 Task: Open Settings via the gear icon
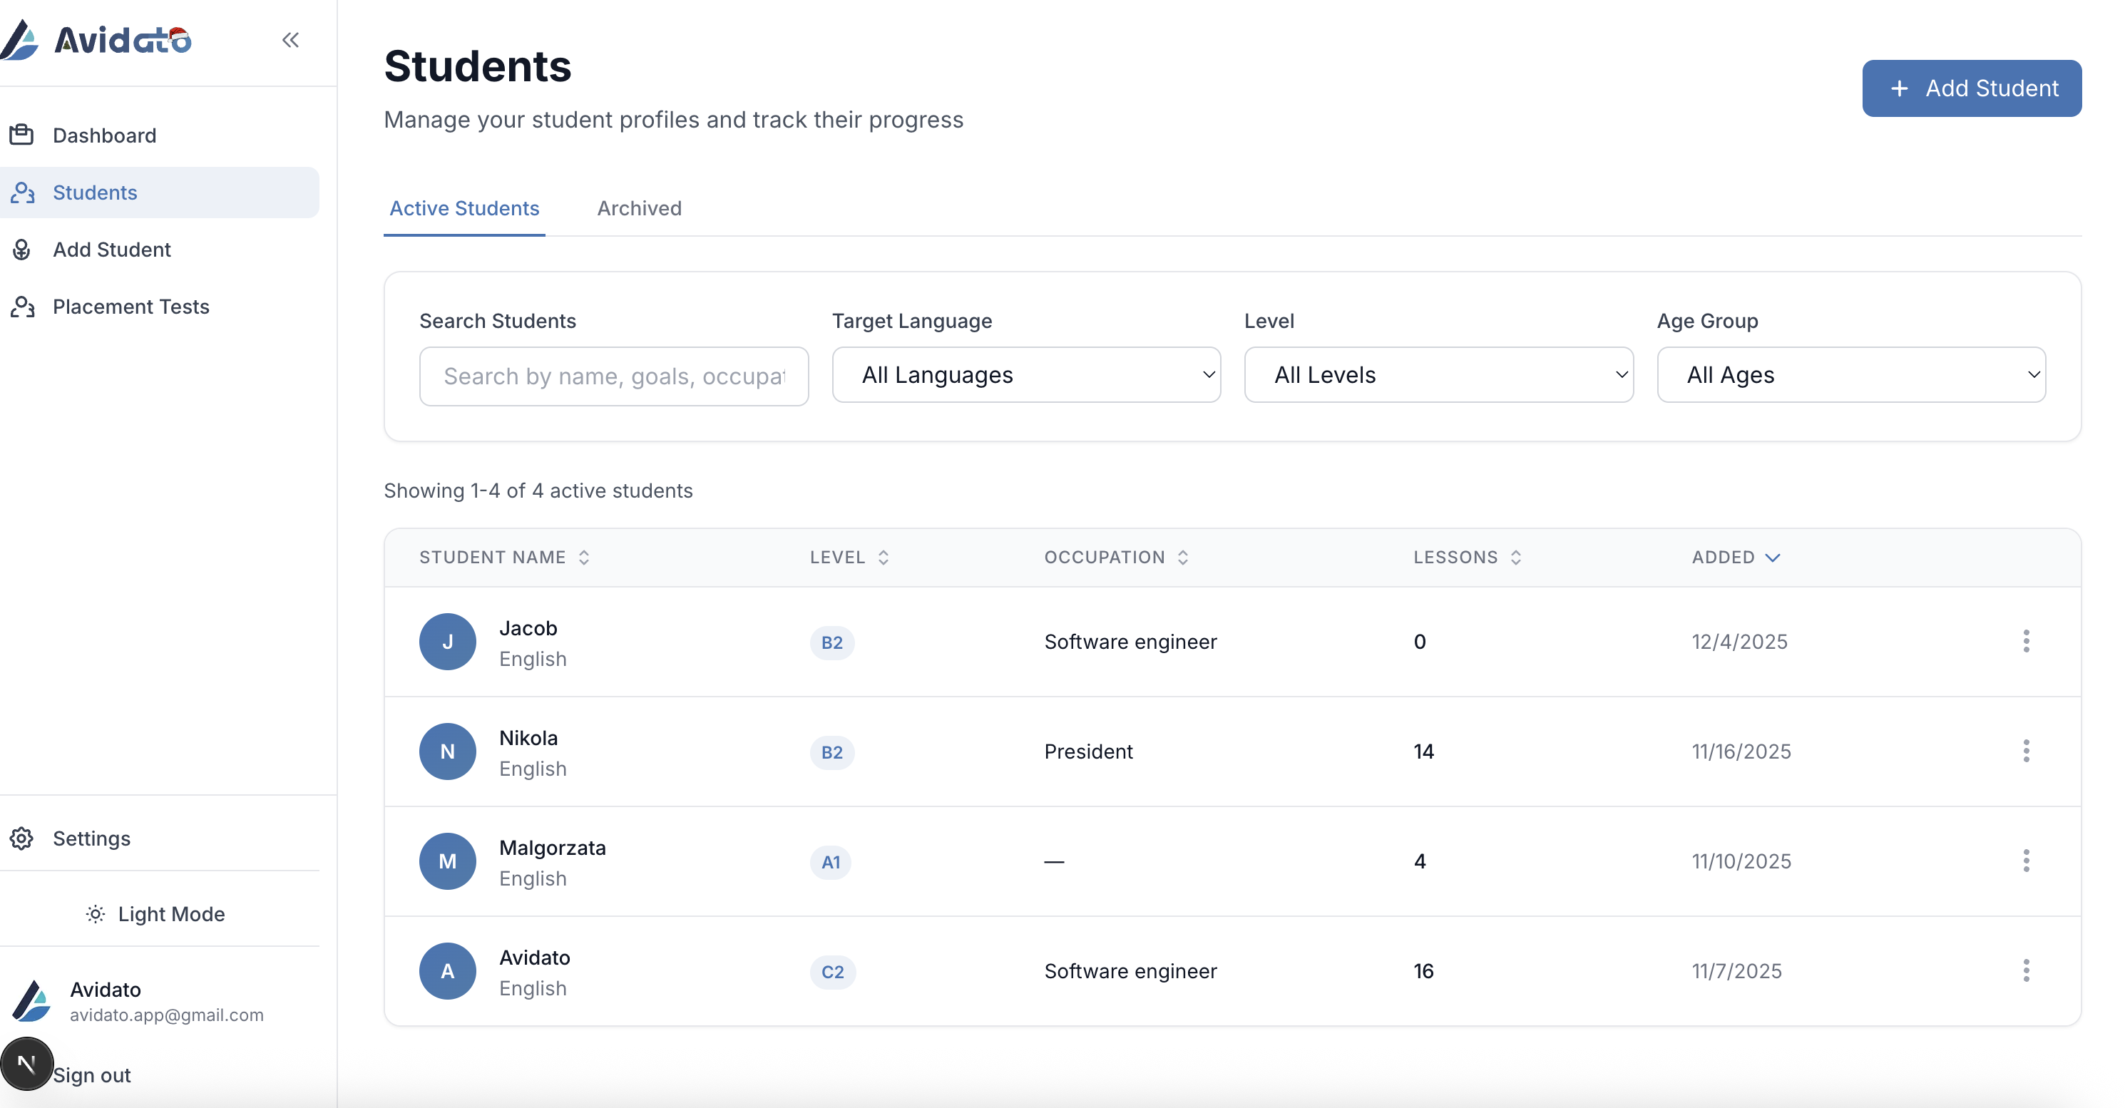(21, 838)
